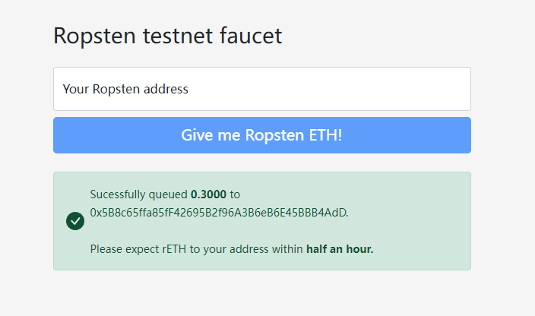Click the bold "half an hour." text
535x316 pixels.
tap(340, 249)
